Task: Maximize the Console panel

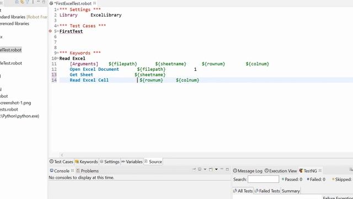Action: (227, 169)
